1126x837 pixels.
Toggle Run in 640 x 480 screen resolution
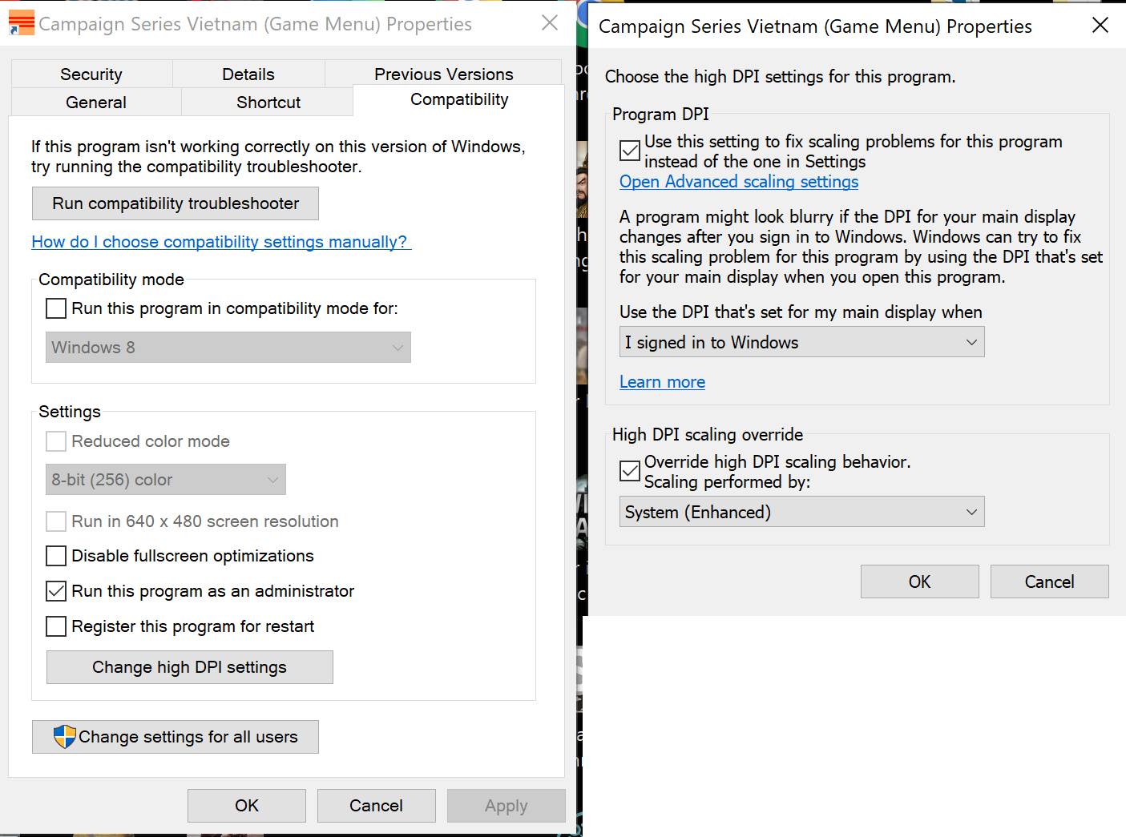pyautogui.click(x=56, y=521)
